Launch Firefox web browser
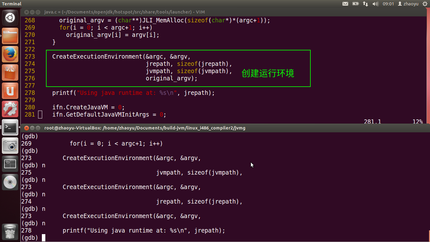This screenshot has height=242, width=430. click(x=10, y=54)
